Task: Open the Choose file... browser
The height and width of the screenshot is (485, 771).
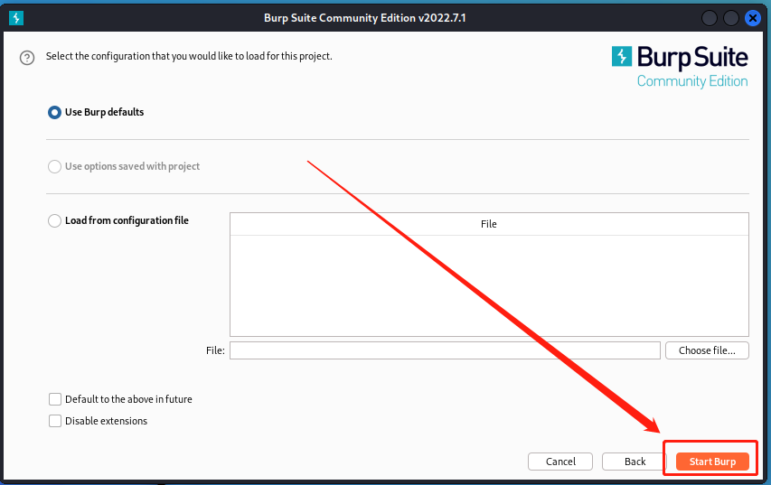Action: pyautogui.click(x=707, y=350)
